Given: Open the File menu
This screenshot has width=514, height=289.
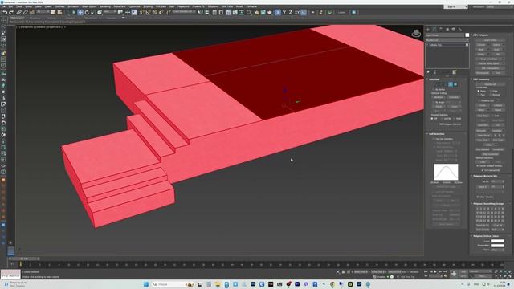Looking at the screenshot, I should [3, 6].
